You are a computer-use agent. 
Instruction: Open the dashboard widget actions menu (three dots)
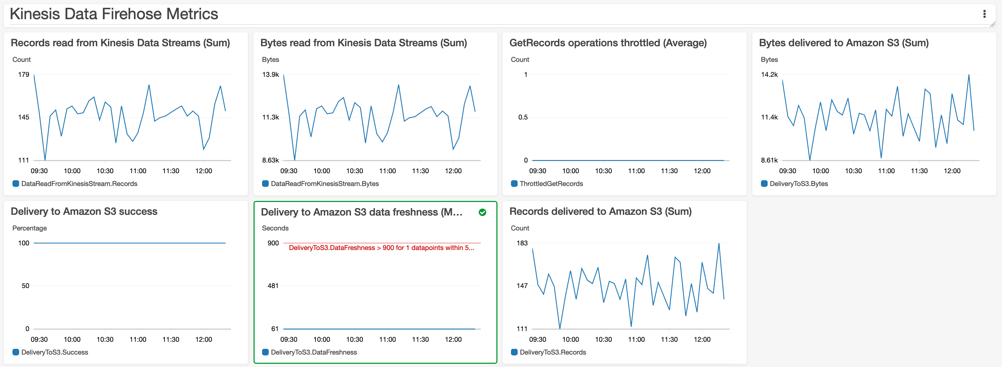[984, 14]
